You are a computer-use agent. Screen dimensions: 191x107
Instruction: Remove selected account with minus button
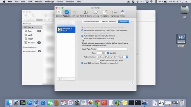(64, 79)
